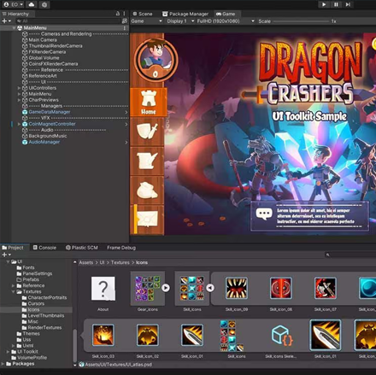Adjust the game view Scale slider
The image size is (376, 375).
301,21
